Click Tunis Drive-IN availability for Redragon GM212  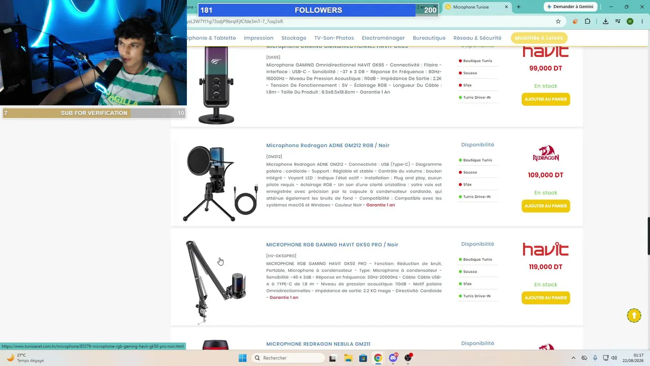pos(475,197)
